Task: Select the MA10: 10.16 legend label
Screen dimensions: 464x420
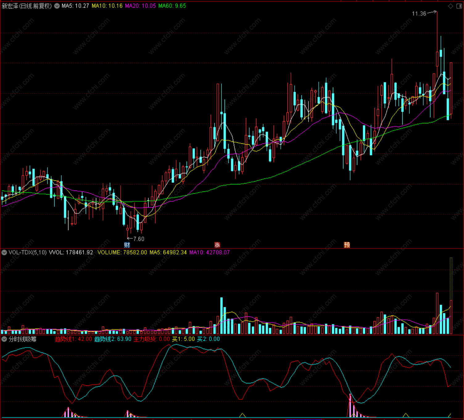Action: (107, 6)
